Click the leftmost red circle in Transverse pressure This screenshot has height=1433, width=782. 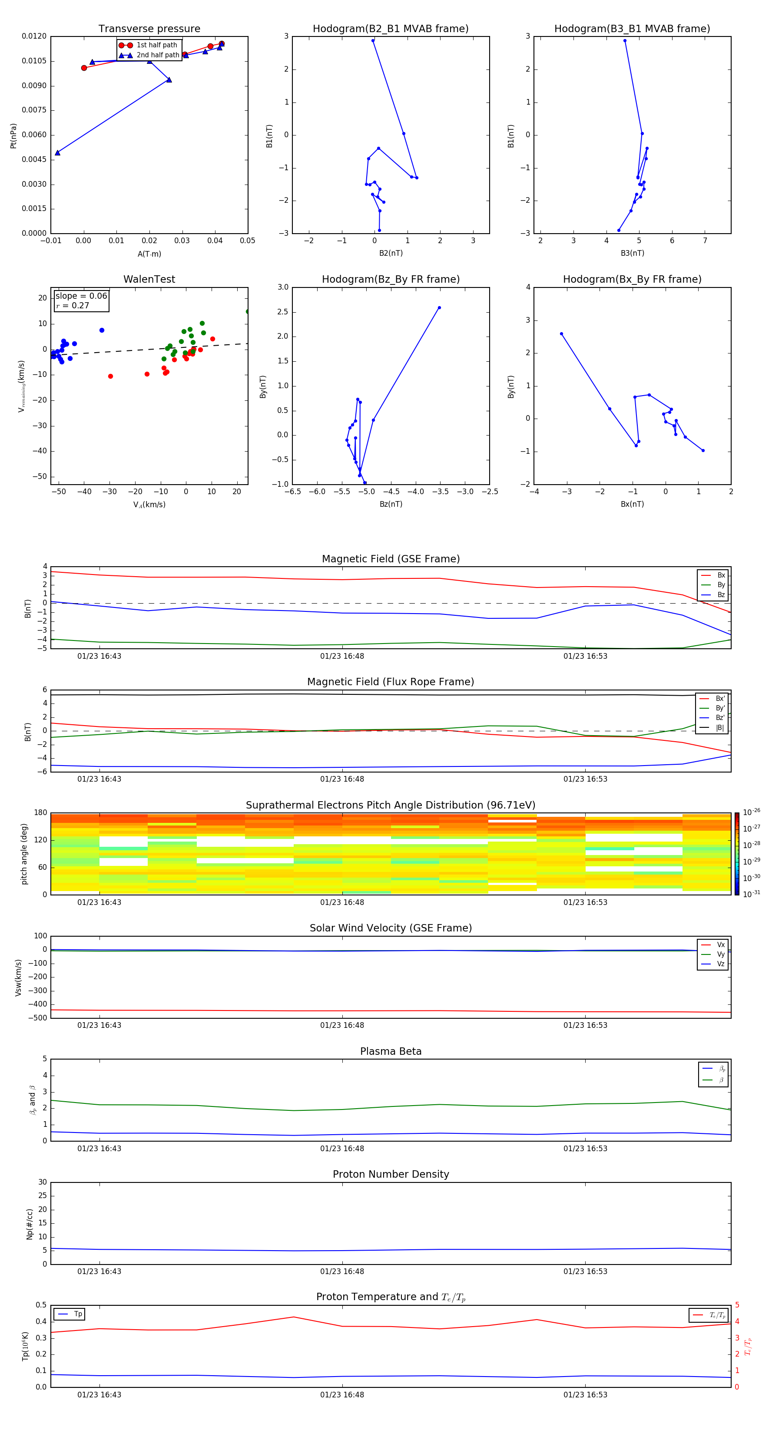[x=84, y=68]
